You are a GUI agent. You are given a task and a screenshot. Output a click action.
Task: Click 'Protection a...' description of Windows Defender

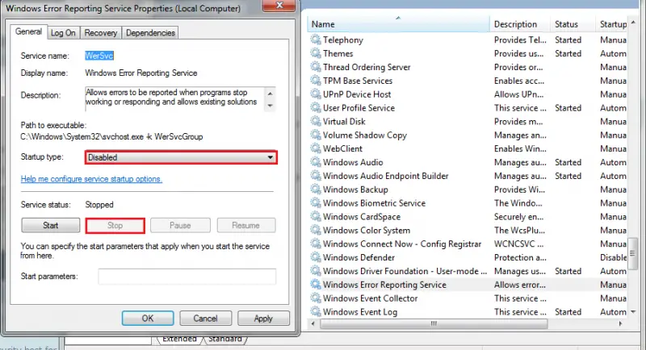tap(520, 257)
